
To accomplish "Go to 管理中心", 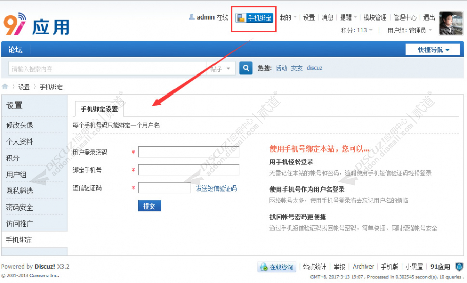I will click(x=405, y=17).
